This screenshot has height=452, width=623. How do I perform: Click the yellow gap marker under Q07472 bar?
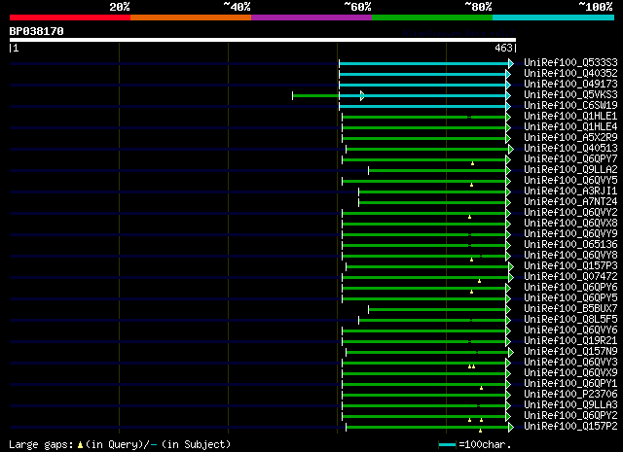pyautogui.click(x=480, y=281)
